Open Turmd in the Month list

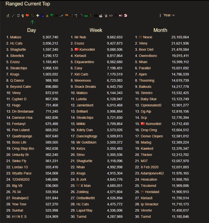[x=146, y=216]
